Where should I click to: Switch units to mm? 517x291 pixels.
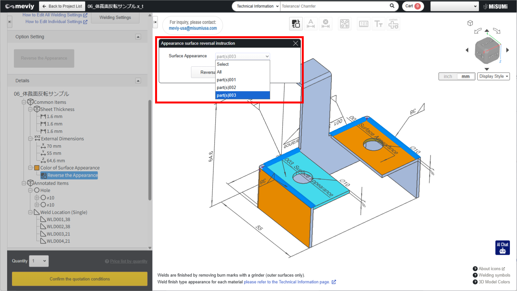tap(465, 76)
